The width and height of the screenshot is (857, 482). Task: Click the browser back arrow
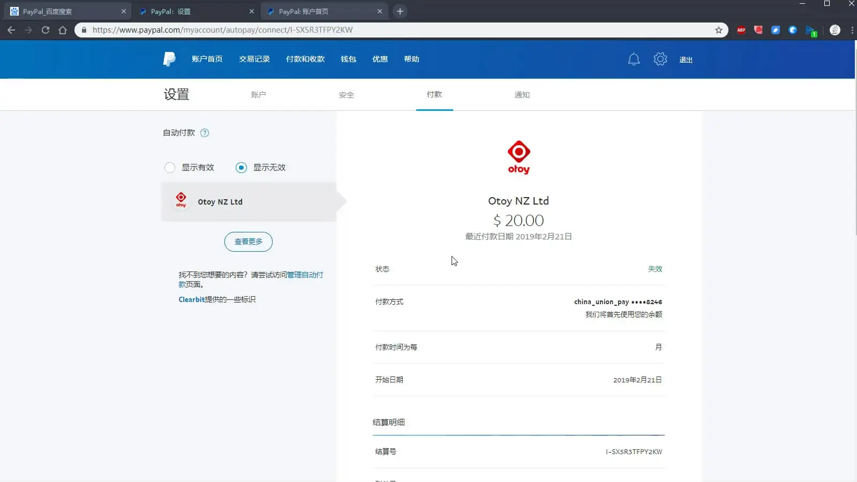[x=11, y=30]
